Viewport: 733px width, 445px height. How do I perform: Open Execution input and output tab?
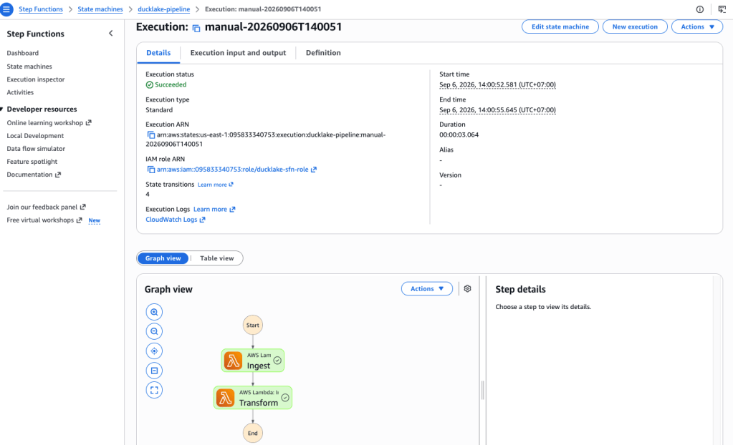(x=238, y=53)
